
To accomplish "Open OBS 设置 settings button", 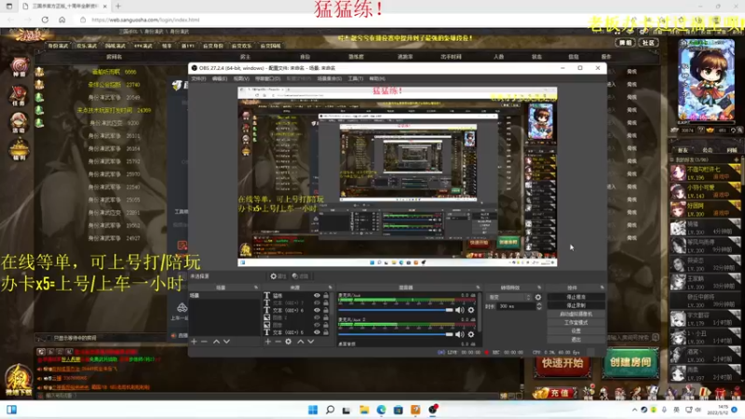I will tap(576, 331).
